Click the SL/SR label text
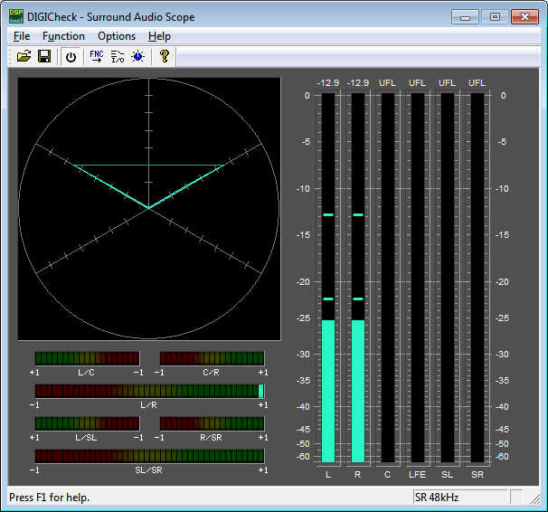The width and height of the screenshot is (548, 512). [x=149, y=470]
